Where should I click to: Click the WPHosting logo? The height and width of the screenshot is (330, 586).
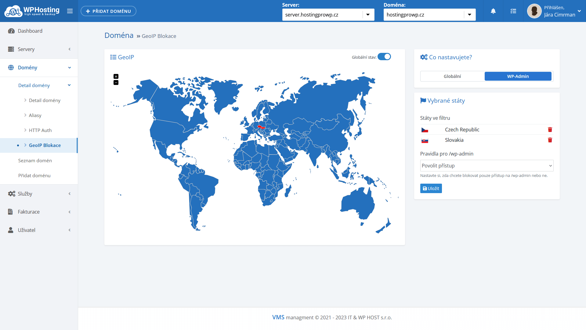(x=32, y=11)
